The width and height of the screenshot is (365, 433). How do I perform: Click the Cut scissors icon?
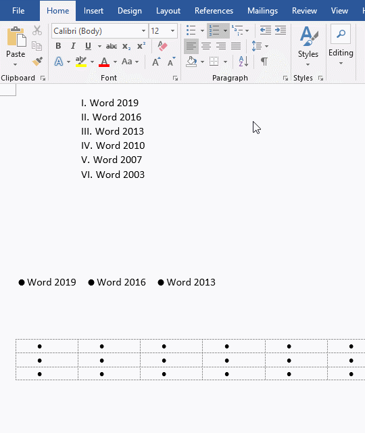(x=37, y=30)
